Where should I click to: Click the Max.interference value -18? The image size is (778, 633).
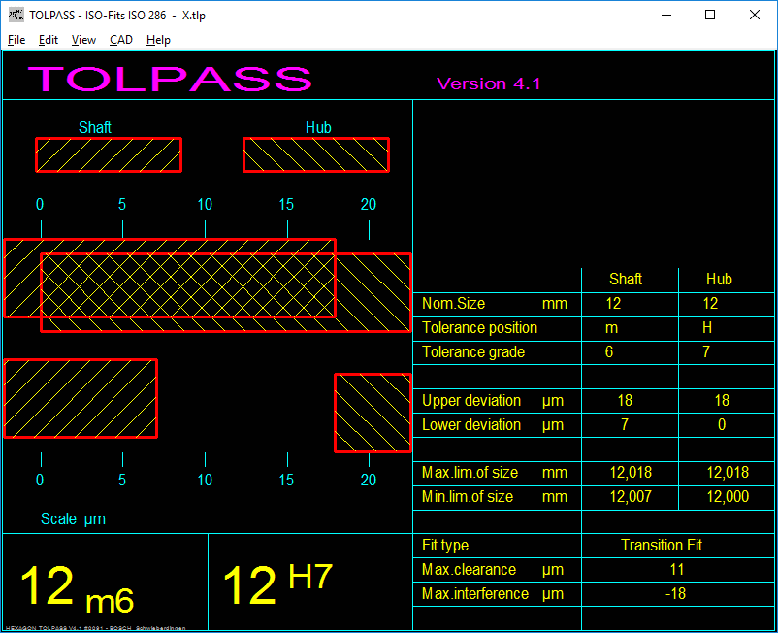point(675,594)
